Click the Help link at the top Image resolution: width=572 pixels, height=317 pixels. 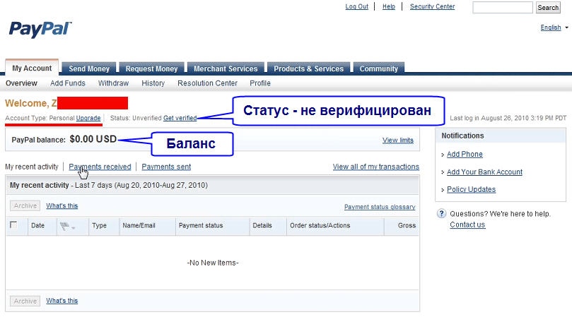tap(389, 6)
